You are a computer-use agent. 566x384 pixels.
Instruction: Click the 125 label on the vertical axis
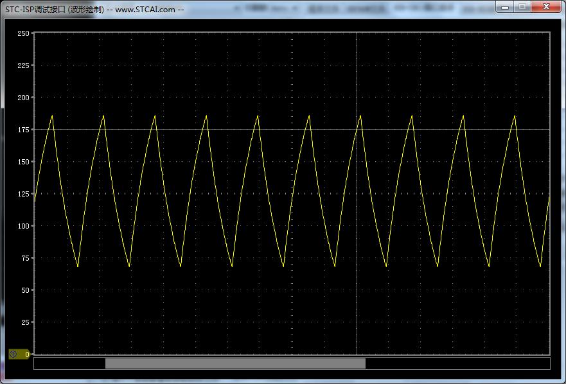[24, 194]
